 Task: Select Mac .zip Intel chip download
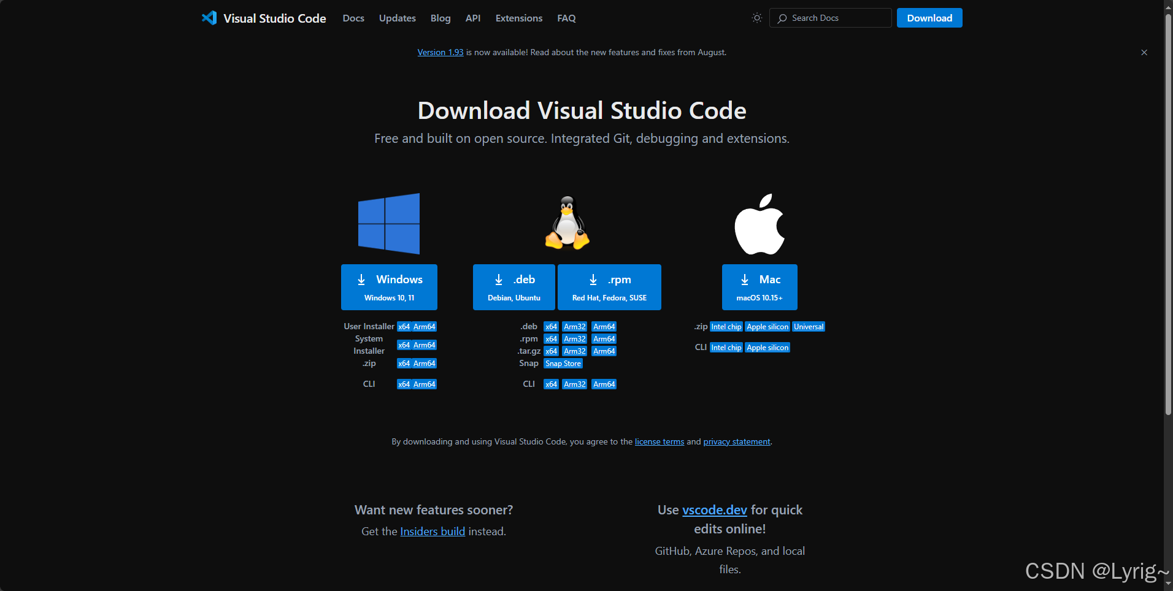(726, 327)
